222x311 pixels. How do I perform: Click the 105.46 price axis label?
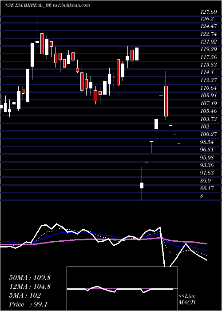pos(209,111)
